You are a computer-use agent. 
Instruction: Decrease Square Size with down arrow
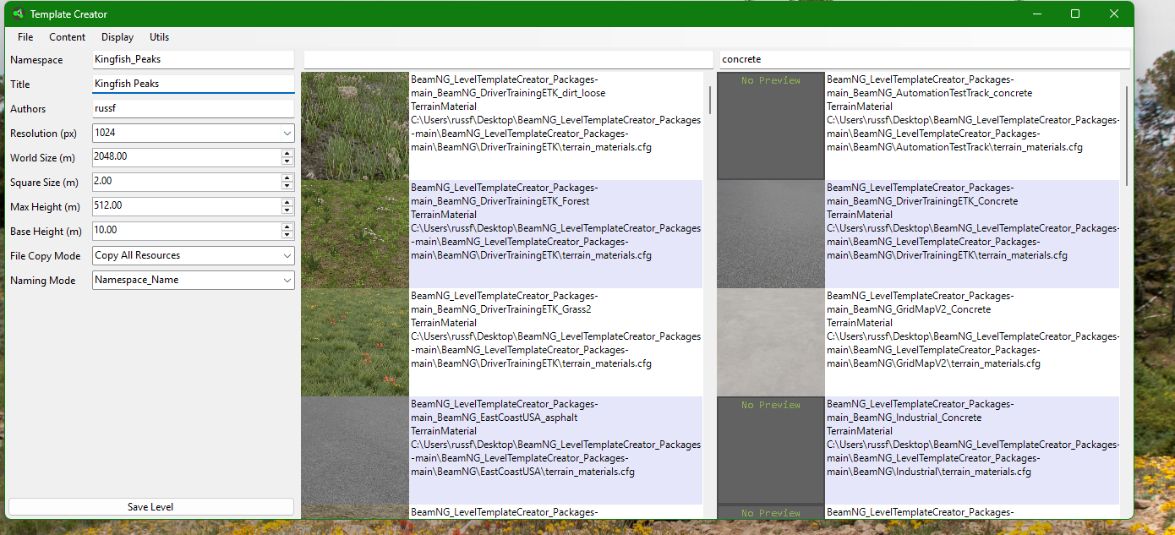[x=287, y=186]
